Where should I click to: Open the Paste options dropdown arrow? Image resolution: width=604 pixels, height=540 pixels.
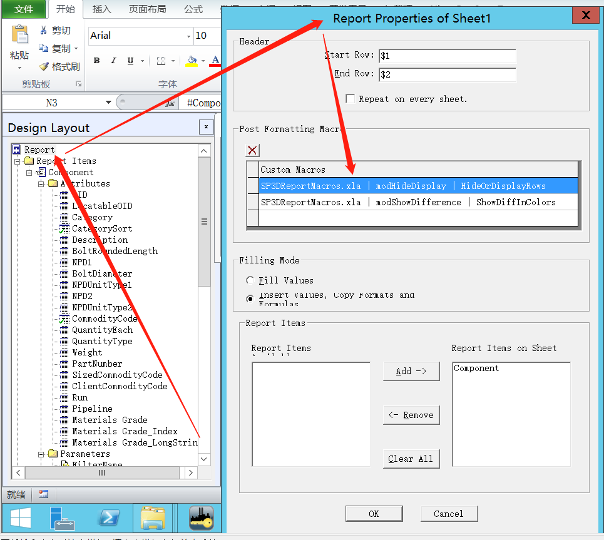coord(19,68)
